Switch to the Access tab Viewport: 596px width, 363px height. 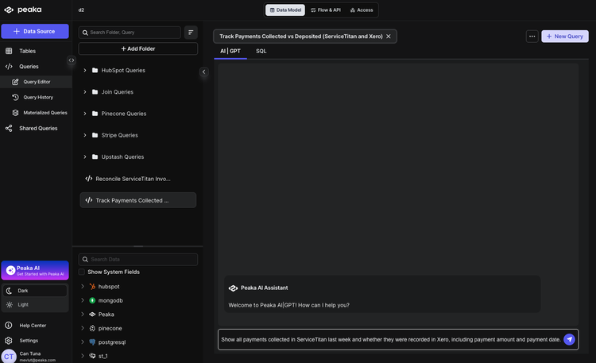tap(362, 10)
